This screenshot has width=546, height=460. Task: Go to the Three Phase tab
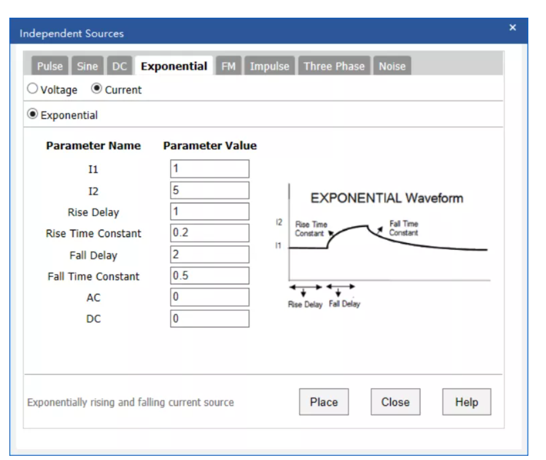click(x=334, y=67)
